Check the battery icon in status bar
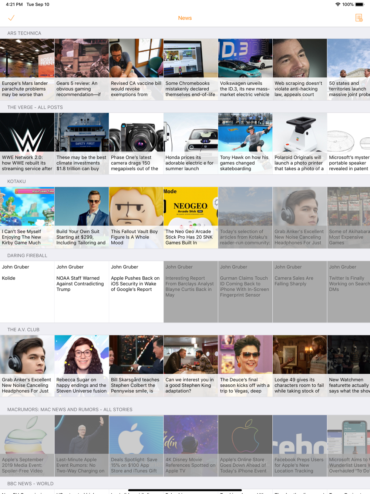Image resolution: width=370 pixels, height=494 pixels. pyautogui.click(x=360, y=4)
